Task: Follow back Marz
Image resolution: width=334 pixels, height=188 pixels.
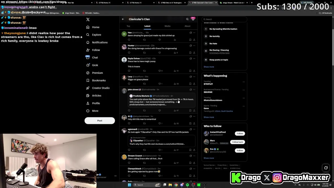Action: (237, 142)
